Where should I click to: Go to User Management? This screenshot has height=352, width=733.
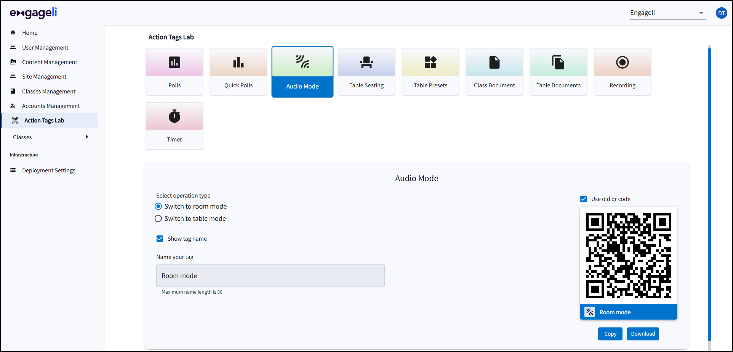click(45, 48)
